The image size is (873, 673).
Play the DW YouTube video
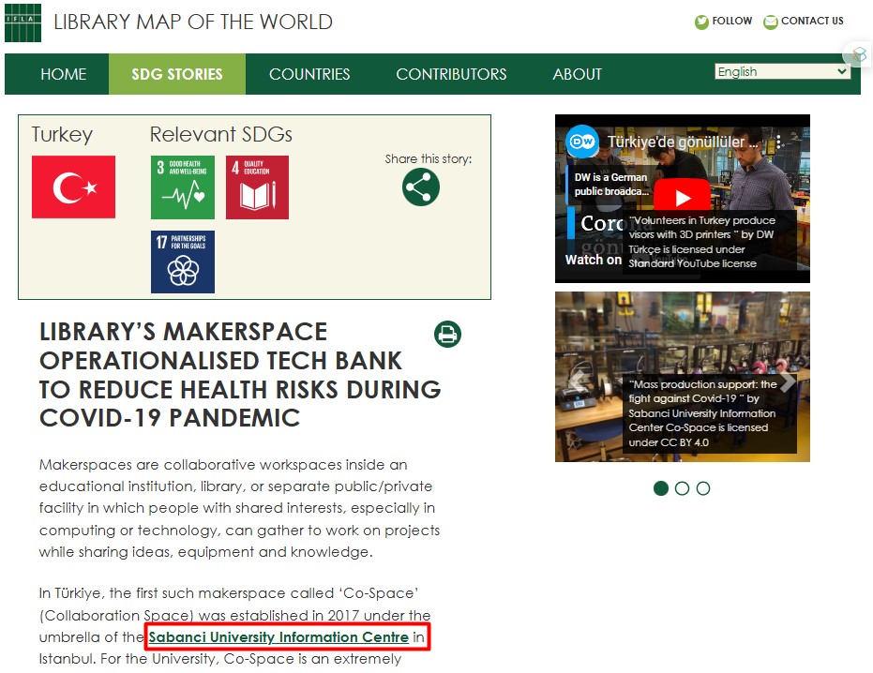[x=681, y=198]
